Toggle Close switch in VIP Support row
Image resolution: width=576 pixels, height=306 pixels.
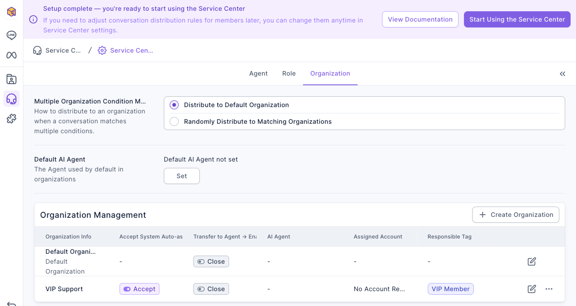click(211, 289)
